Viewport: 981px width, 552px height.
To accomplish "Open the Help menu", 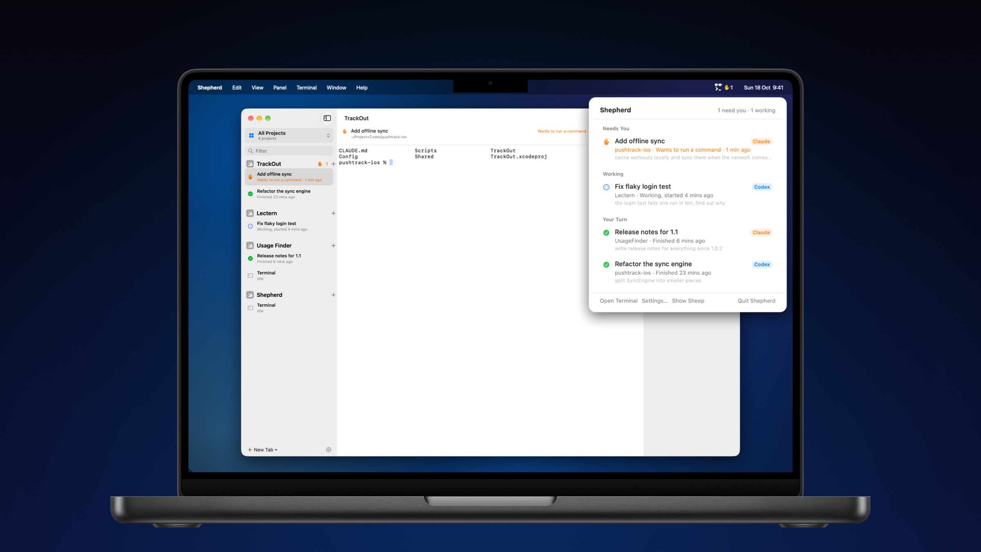I will coord(361,88).
